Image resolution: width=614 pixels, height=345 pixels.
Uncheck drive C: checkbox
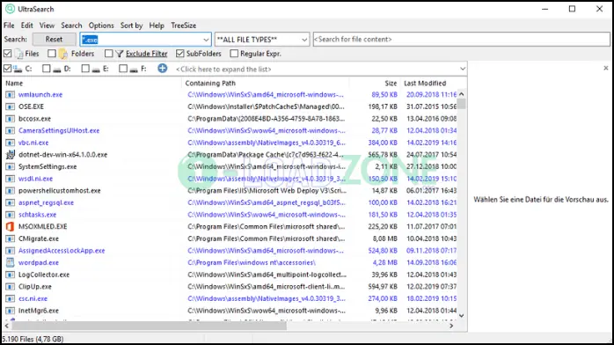point(7,69)
